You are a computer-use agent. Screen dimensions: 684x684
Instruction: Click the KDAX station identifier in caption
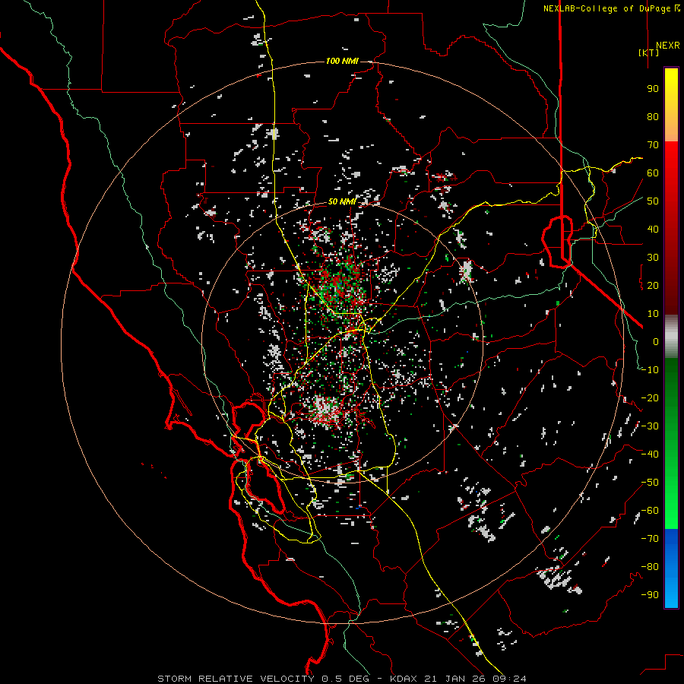pyautogui.click(x=403, y=679)
